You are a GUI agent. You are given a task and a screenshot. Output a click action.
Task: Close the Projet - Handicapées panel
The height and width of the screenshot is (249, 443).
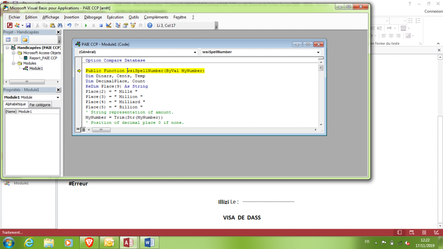pyautogui.click(x=58, y=32)
